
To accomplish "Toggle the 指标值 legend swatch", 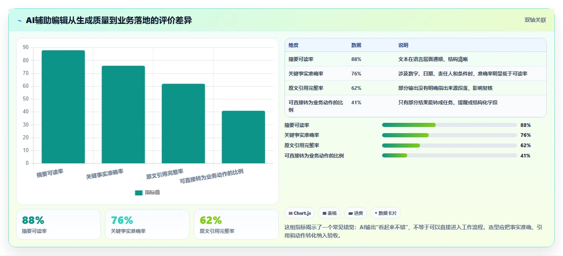I will click(139, 193).
